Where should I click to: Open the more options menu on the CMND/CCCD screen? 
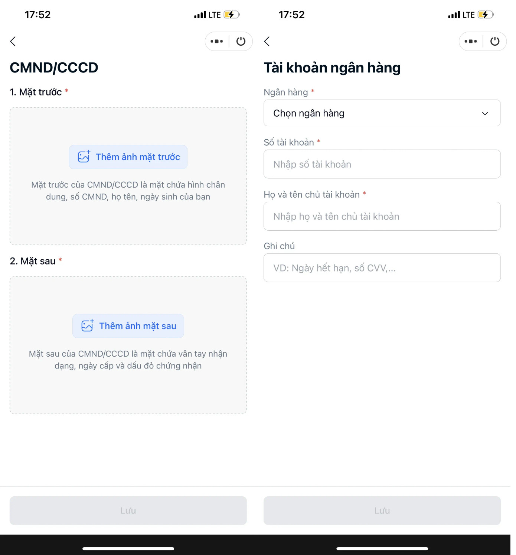[217, 41]
